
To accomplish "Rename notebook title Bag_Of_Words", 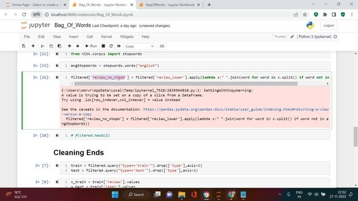I will click(x=73, y=25).
